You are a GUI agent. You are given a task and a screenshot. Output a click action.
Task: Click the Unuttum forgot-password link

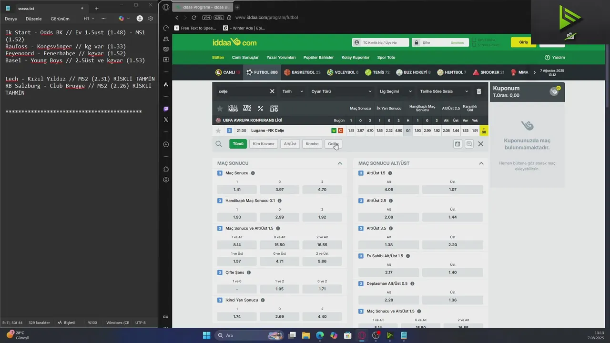(457, 43)
